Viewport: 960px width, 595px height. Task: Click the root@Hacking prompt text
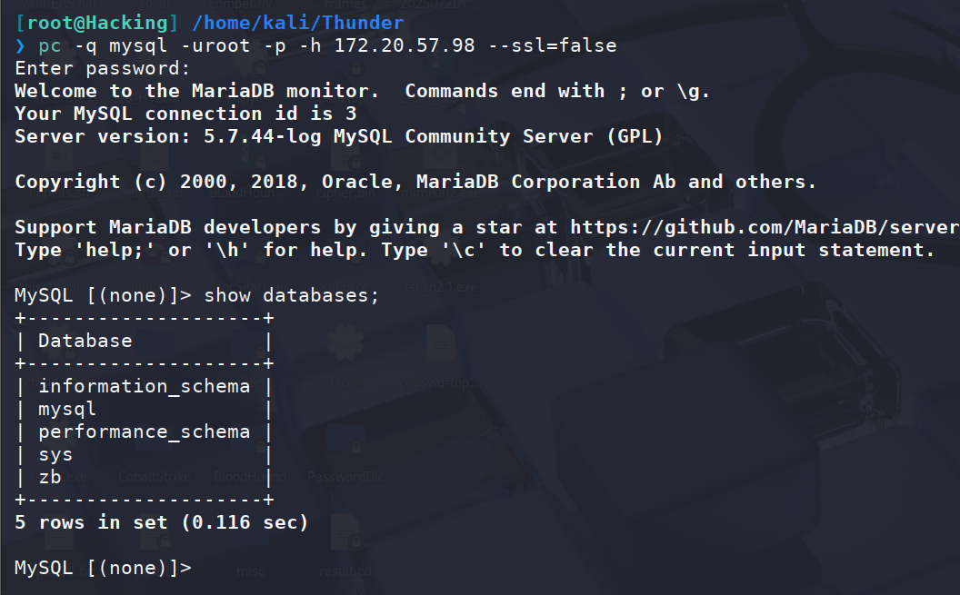(x=96, y=23)
